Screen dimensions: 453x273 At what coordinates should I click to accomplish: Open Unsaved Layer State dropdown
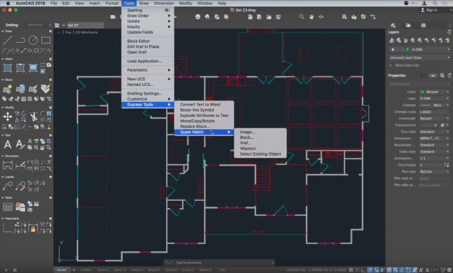(x=420, y=58)
